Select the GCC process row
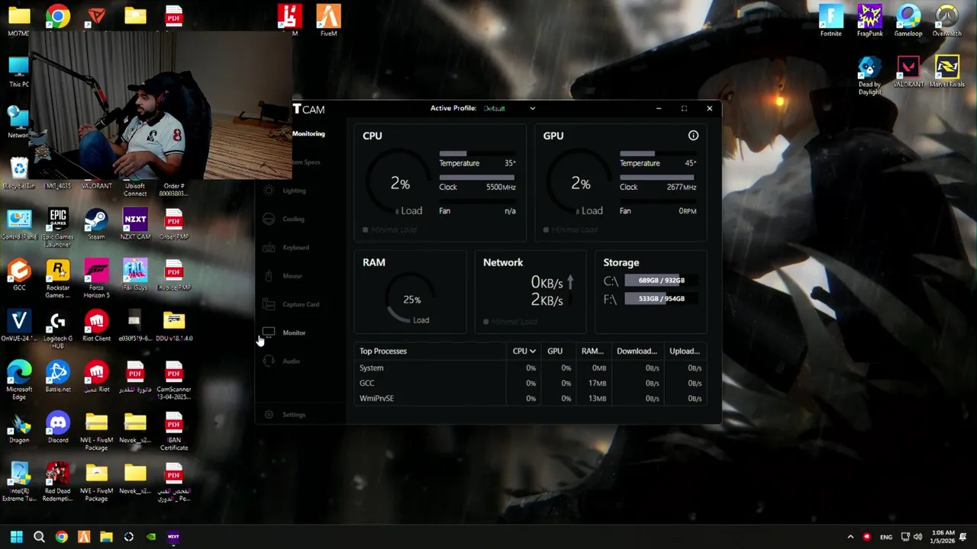Screen dimensions: 977x549 pyautogui.click(x=530, y=384)
